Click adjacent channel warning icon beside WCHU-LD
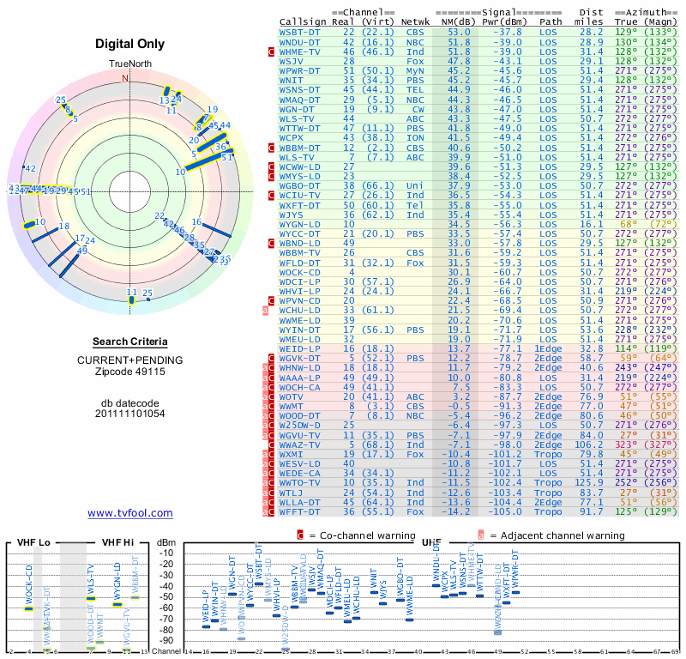686x659 pixels. coord(265,311)
